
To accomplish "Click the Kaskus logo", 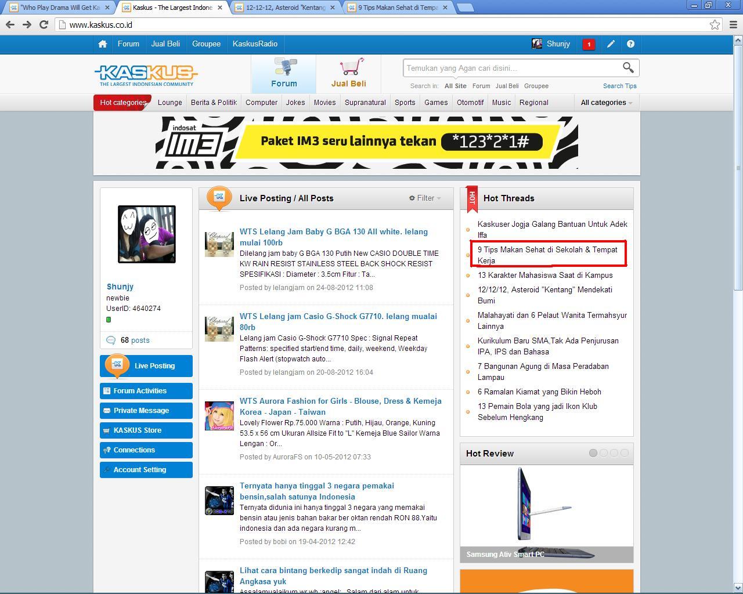I will 146,75.
